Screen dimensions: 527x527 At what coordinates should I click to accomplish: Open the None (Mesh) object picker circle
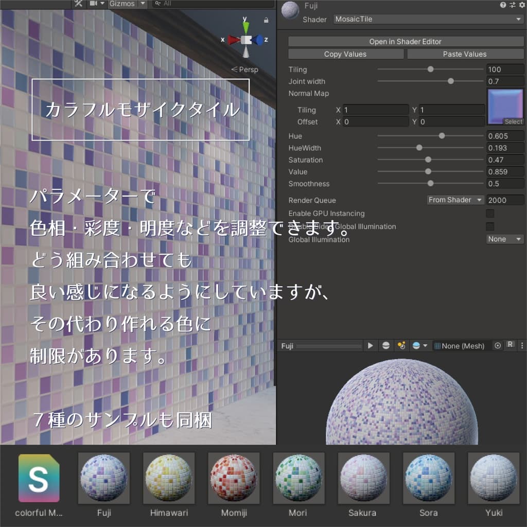tap(498, 345)
